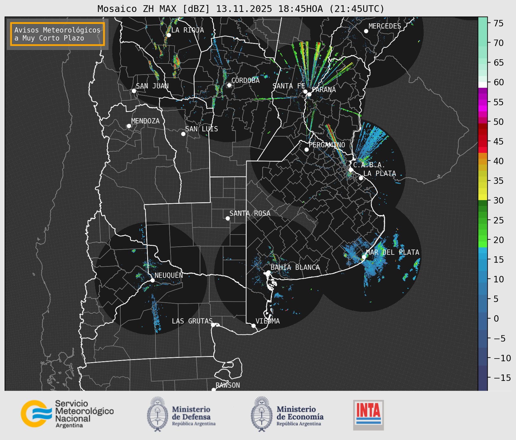This screenshot has height=440, width=516.
Task: Click the LA RIOJA city label
Action: pos(187,30)
